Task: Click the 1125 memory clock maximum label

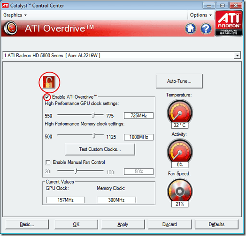Action: (x=111, y=137)
